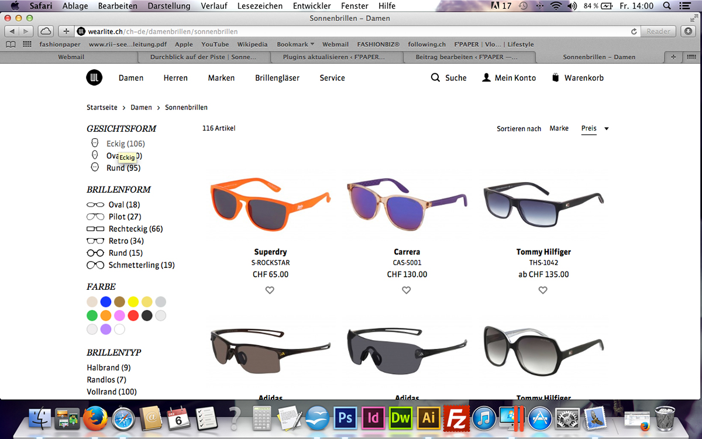Favorite the Tommy Hilfiger THS-1042 with the heart
The image size is (702, 439).
point(543,290)
